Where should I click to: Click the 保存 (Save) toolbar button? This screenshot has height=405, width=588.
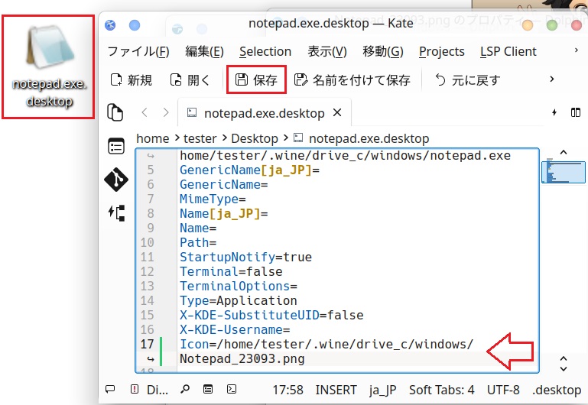tap(256, 79)
